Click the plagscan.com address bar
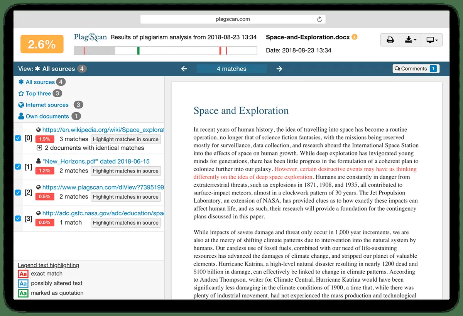Image resolution: width=463 pixels, height=316 pixels. click(x=233, y=19)
